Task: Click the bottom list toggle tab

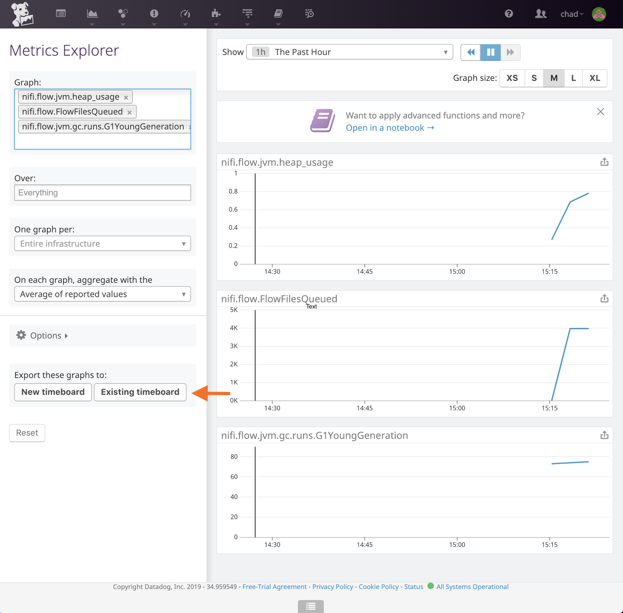Action: pyautogui.click(x=311, y=606)
